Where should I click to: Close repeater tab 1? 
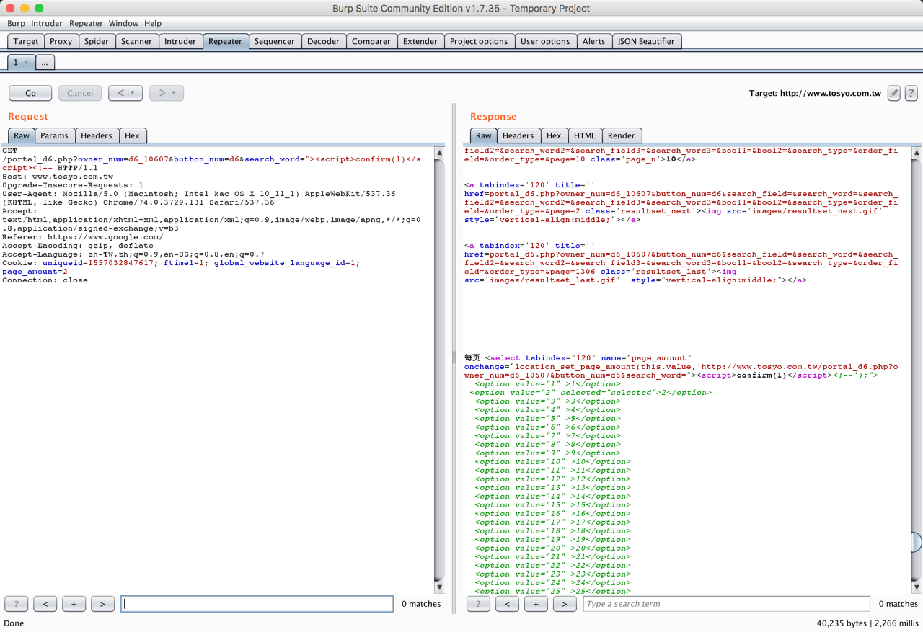point(27,62)
